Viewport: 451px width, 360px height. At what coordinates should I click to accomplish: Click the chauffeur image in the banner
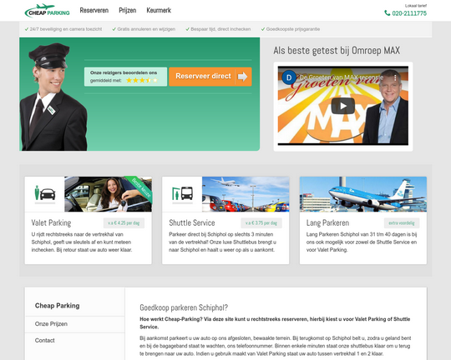coord(53,97)
